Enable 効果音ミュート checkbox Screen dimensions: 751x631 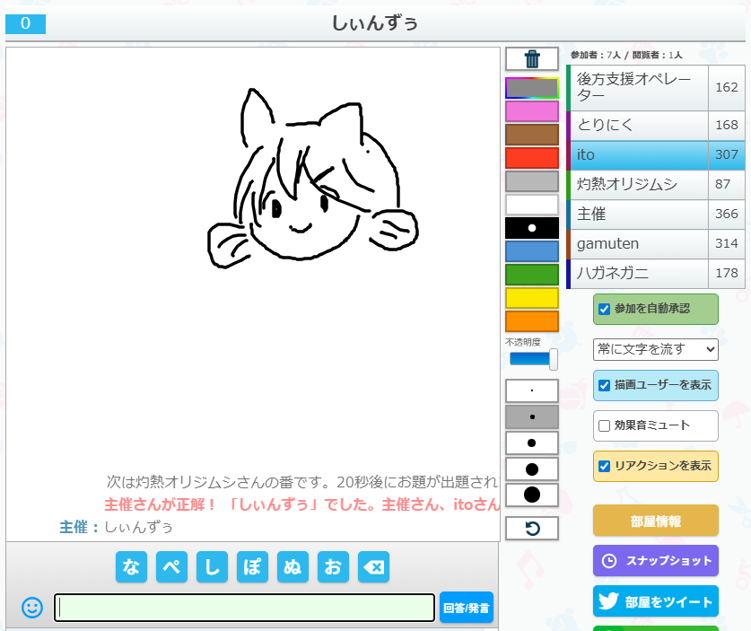[x=605, y=425]
